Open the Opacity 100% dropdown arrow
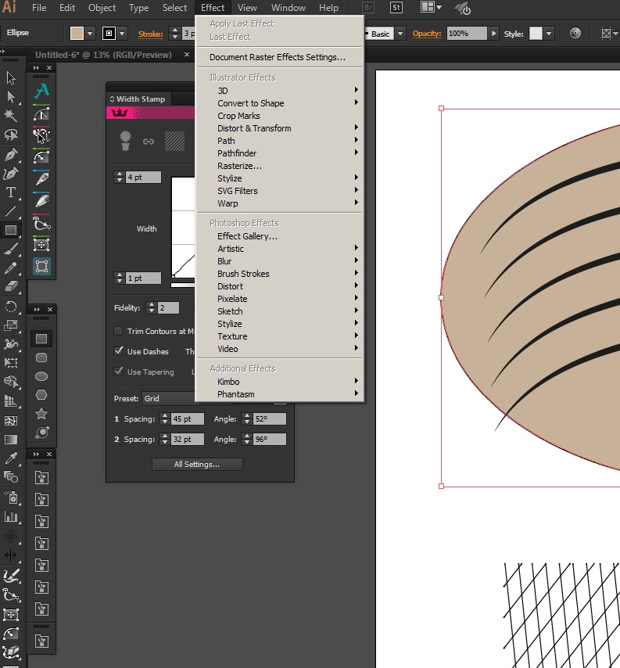Image resolution: width=620 pixels, height=668 pixels. pyautogui.click(x=493, y=34)
